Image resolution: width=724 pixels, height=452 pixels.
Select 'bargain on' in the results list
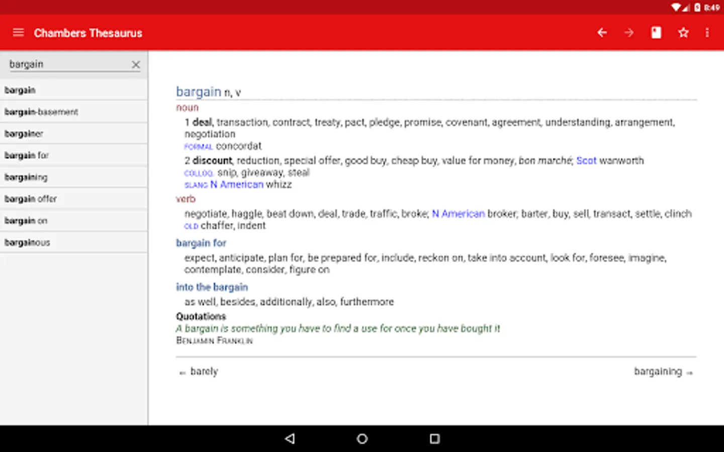[x=74, y=220]
